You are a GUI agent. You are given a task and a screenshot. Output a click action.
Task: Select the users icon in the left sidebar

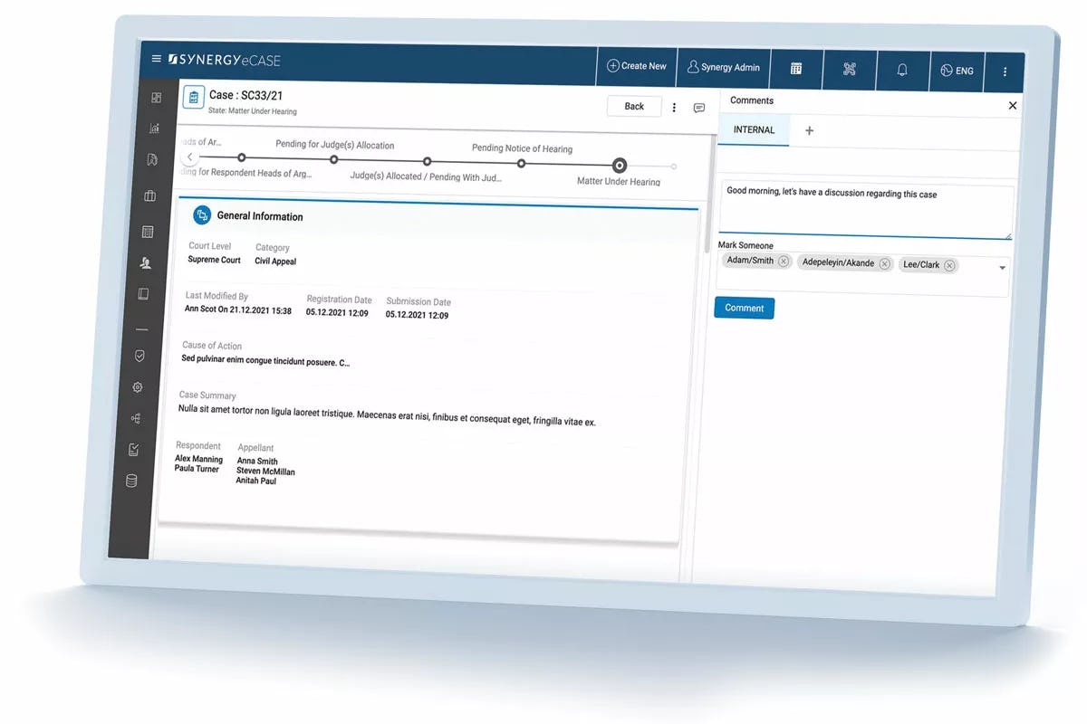click(x=145, y=263)
